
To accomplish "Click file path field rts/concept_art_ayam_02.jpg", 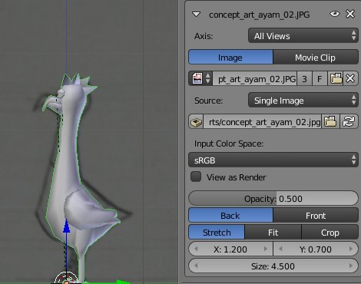I will 263,121.
